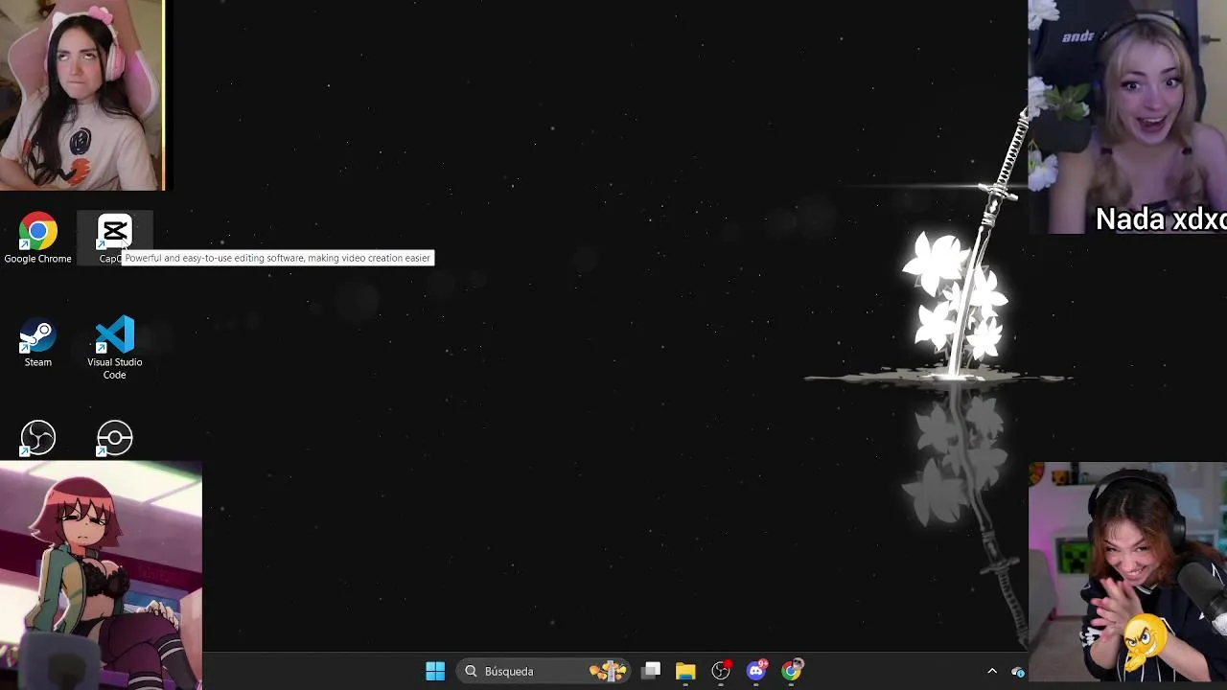Viewport: 1227px width, 690px height.
Task: Expand the hidden system tray icons
Action: coord(992,671)
